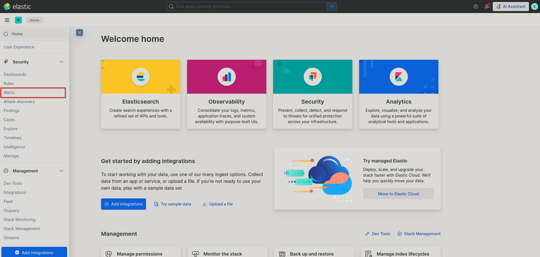The image size is (540, 257).
Task: Click the Back up and restore icon
Action: coord(282,254)
